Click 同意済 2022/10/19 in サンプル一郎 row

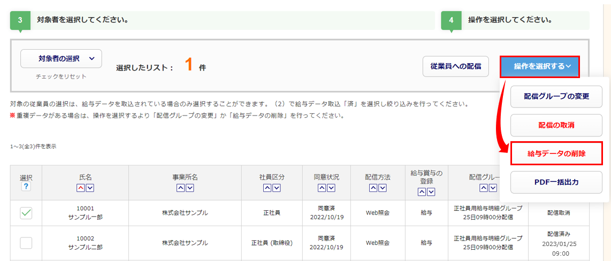tap(326, 213)
